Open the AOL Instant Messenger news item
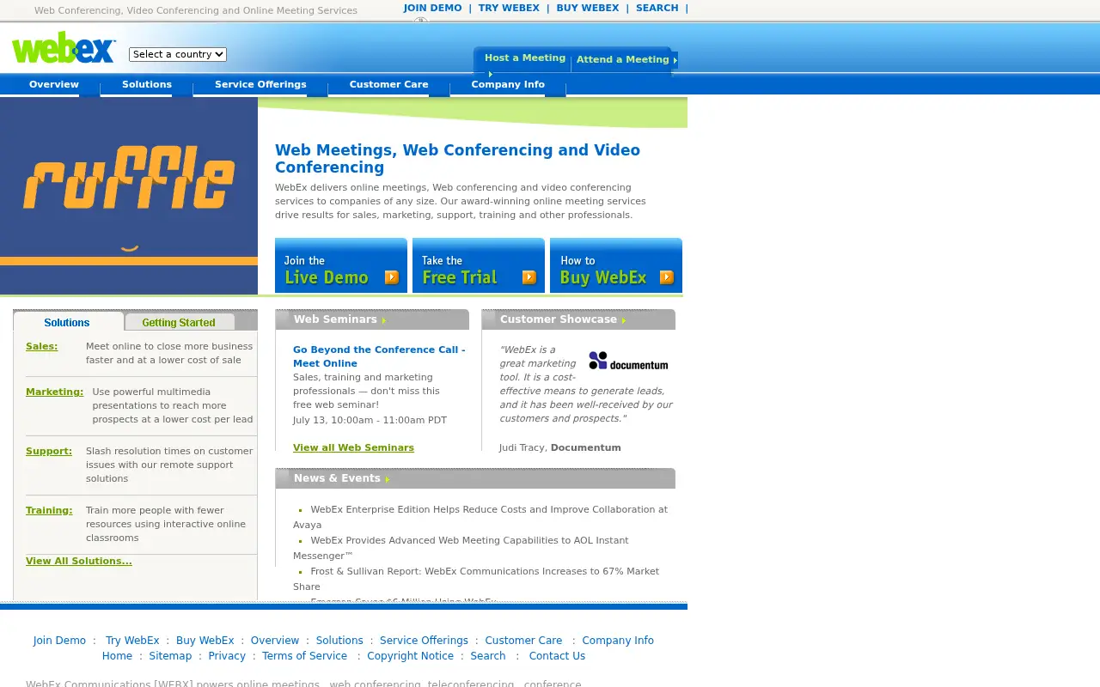1100x687 pixels. [x=461, y=548]
